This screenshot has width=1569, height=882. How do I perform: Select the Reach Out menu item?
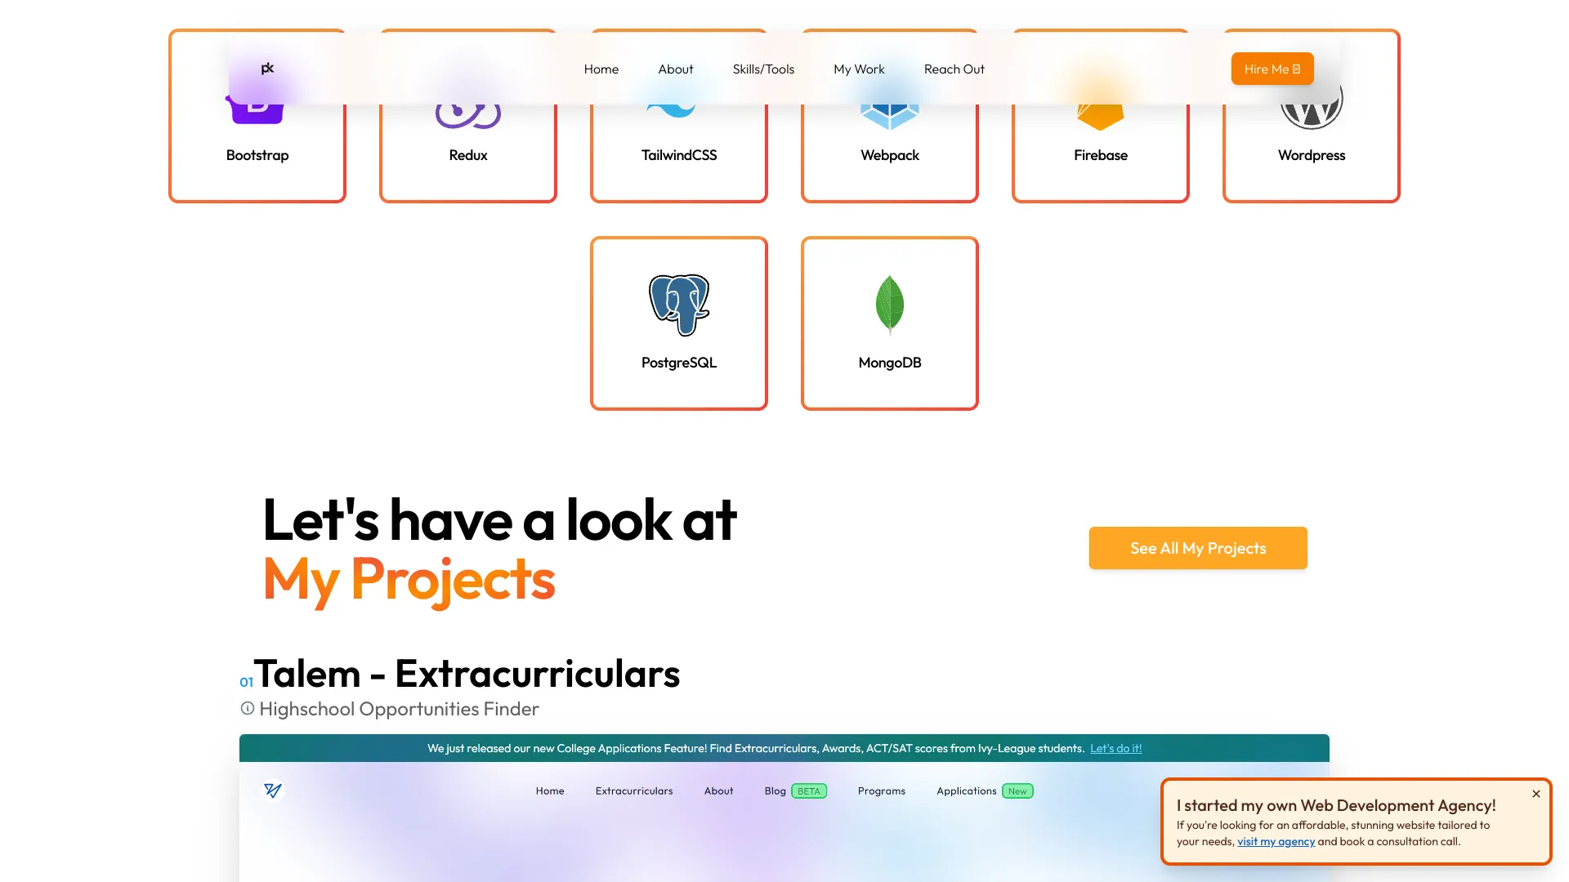click(x=954, y=69)
